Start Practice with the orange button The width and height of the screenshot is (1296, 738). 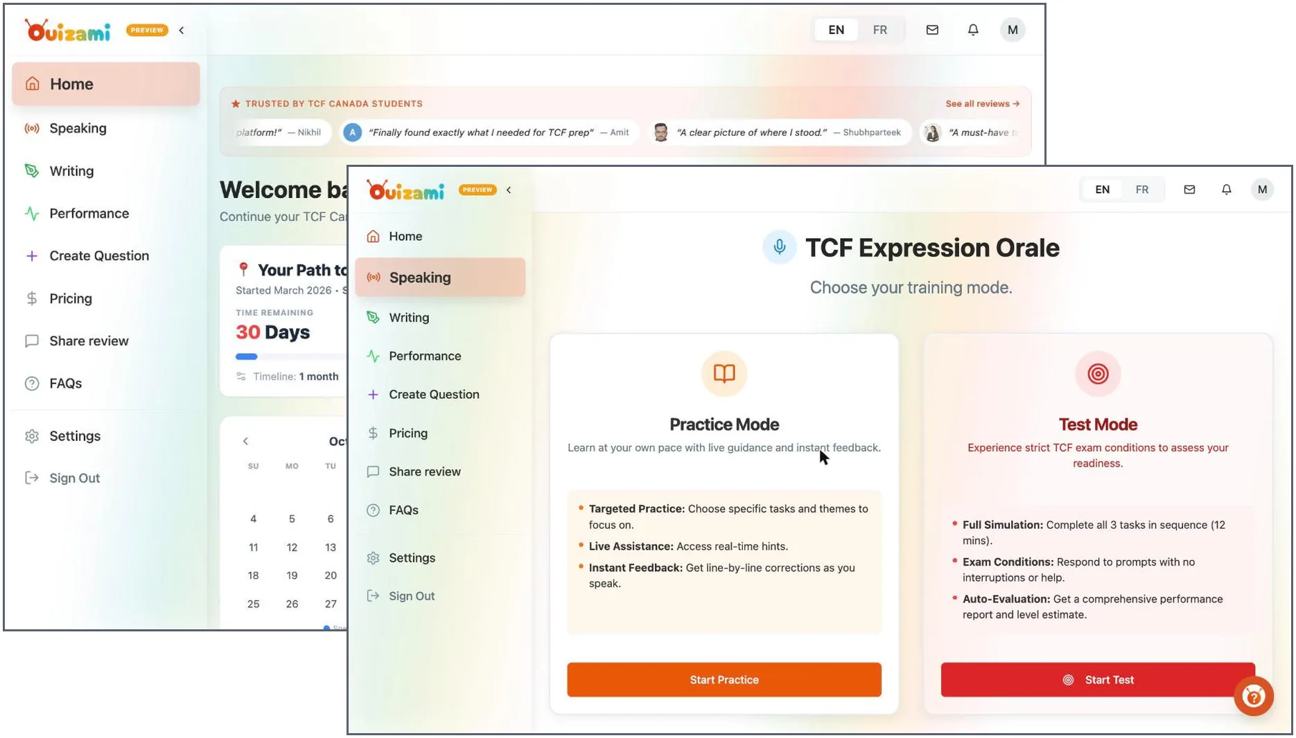click(724, 680)
